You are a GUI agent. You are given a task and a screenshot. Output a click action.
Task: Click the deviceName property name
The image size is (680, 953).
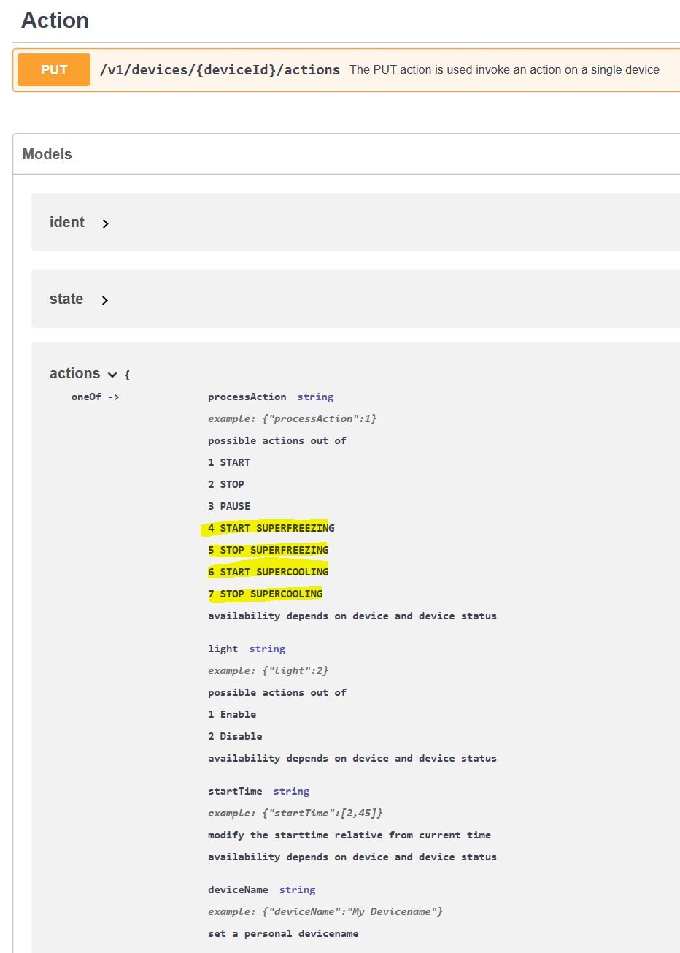click(x=238, y=889)
